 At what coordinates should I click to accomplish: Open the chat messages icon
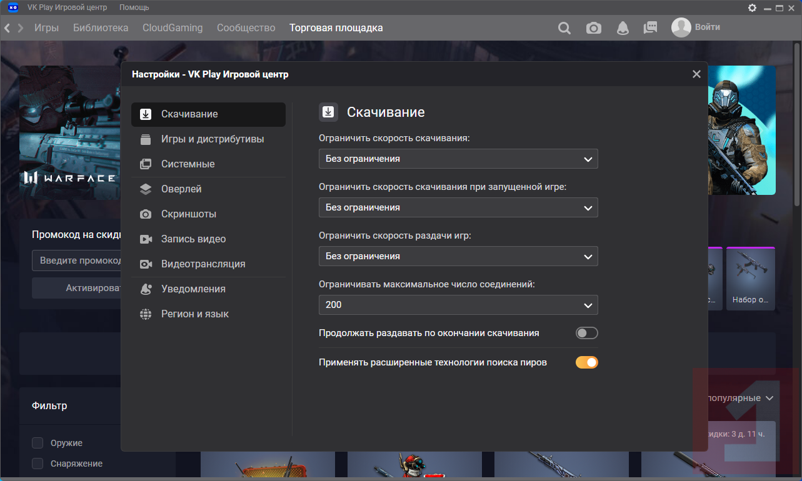651,28
